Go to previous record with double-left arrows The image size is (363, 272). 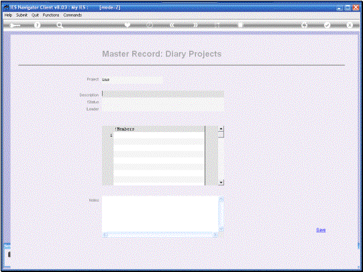click(x=172, y=25)
